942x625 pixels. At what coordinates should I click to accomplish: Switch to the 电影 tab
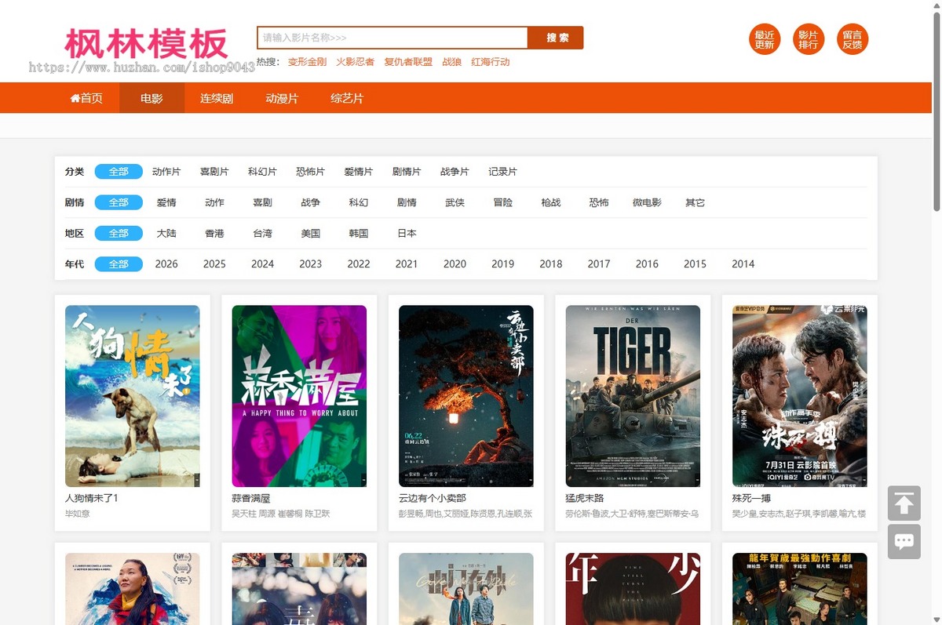tap(152, 98)
